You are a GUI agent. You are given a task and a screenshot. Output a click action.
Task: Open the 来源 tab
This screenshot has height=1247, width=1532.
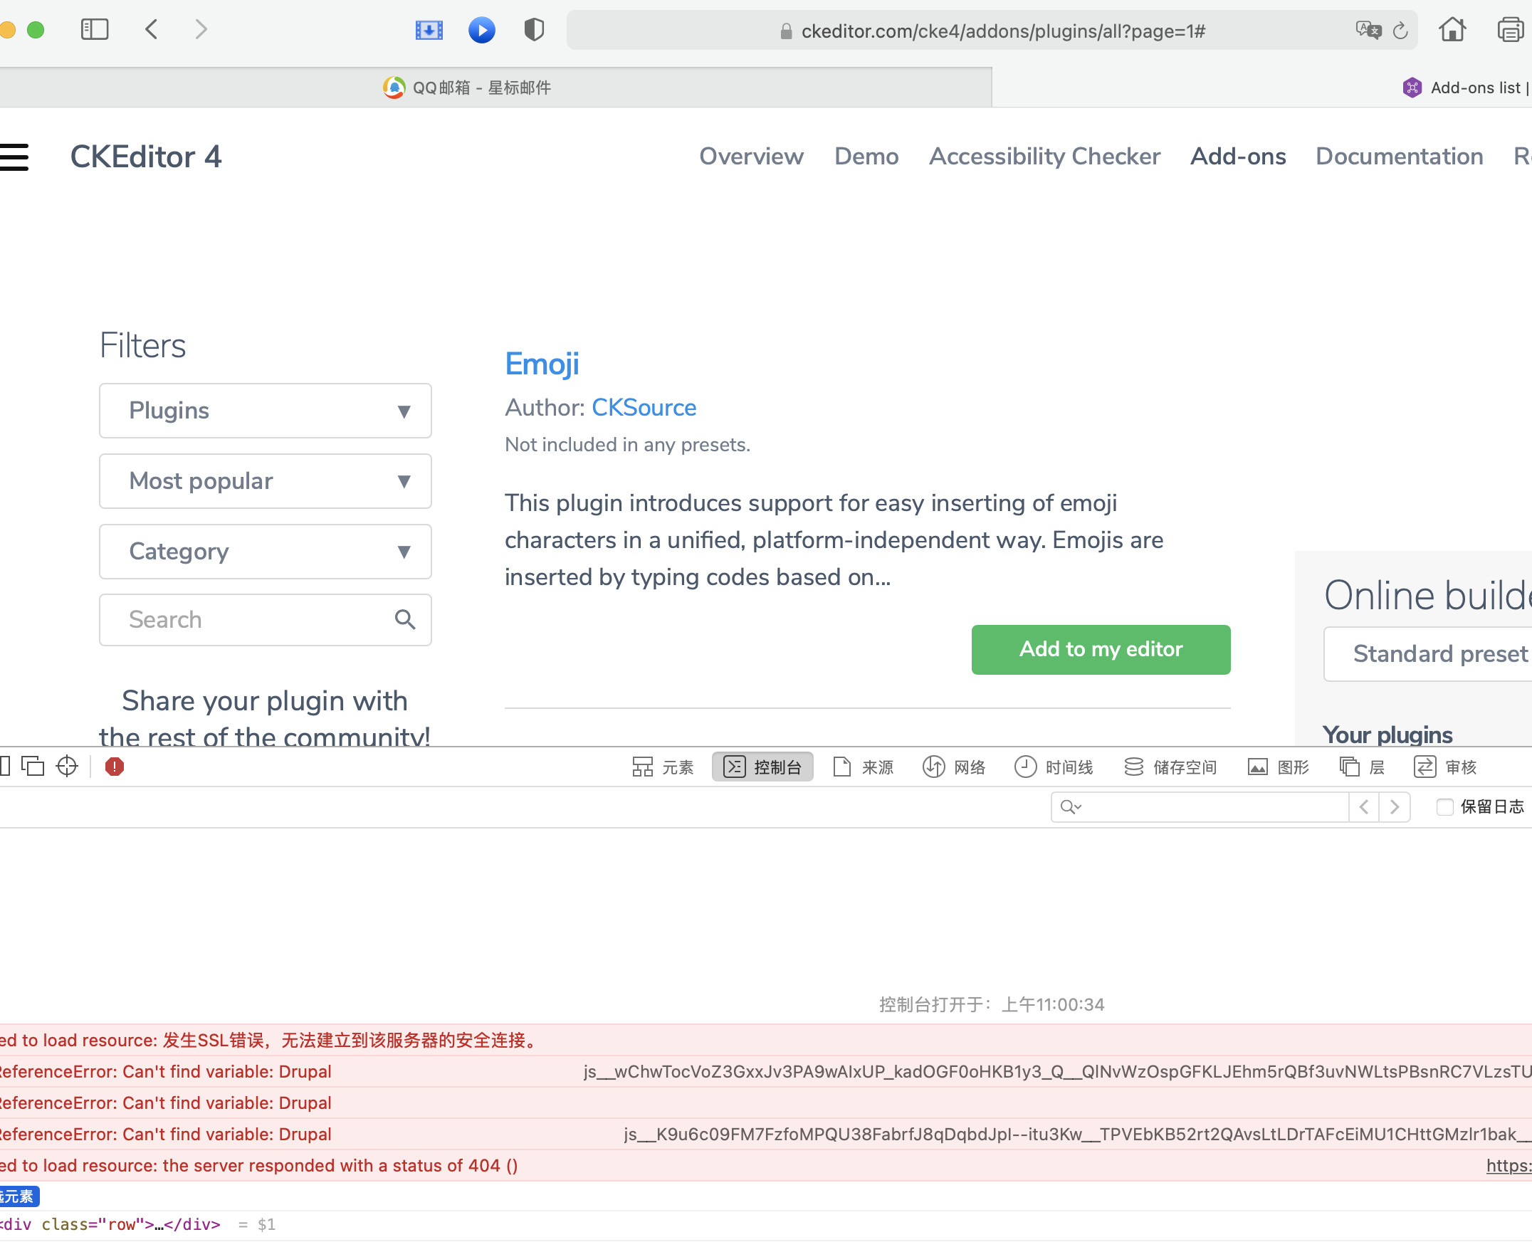point(863,767)
